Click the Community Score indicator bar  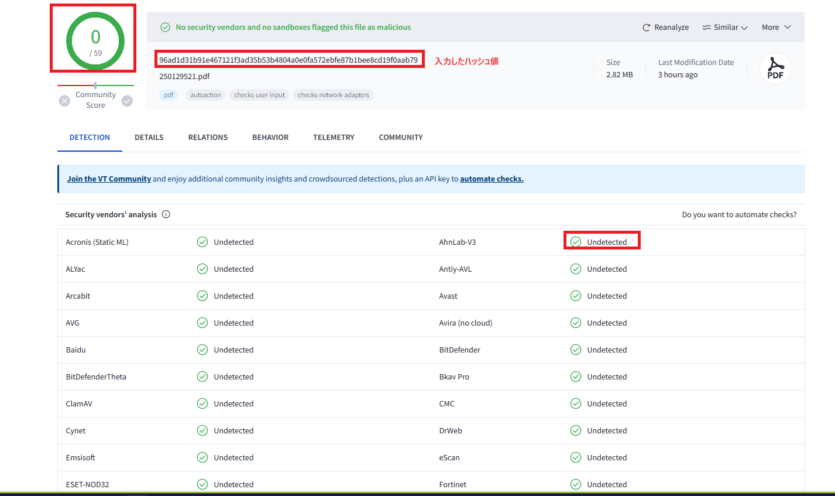[95, 85]
